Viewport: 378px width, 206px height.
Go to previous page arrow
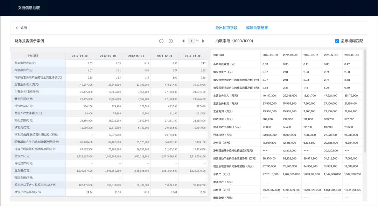183,41
